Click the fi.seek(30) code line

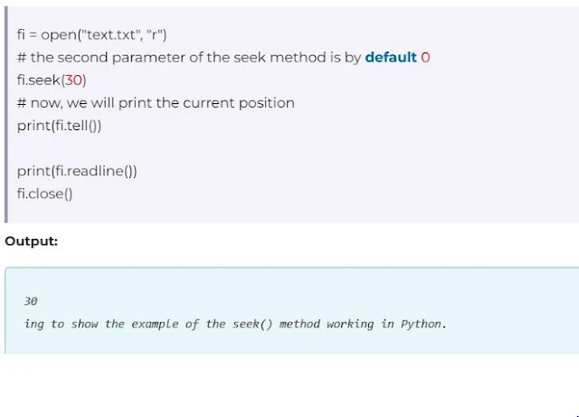click(x=52, y=80)
